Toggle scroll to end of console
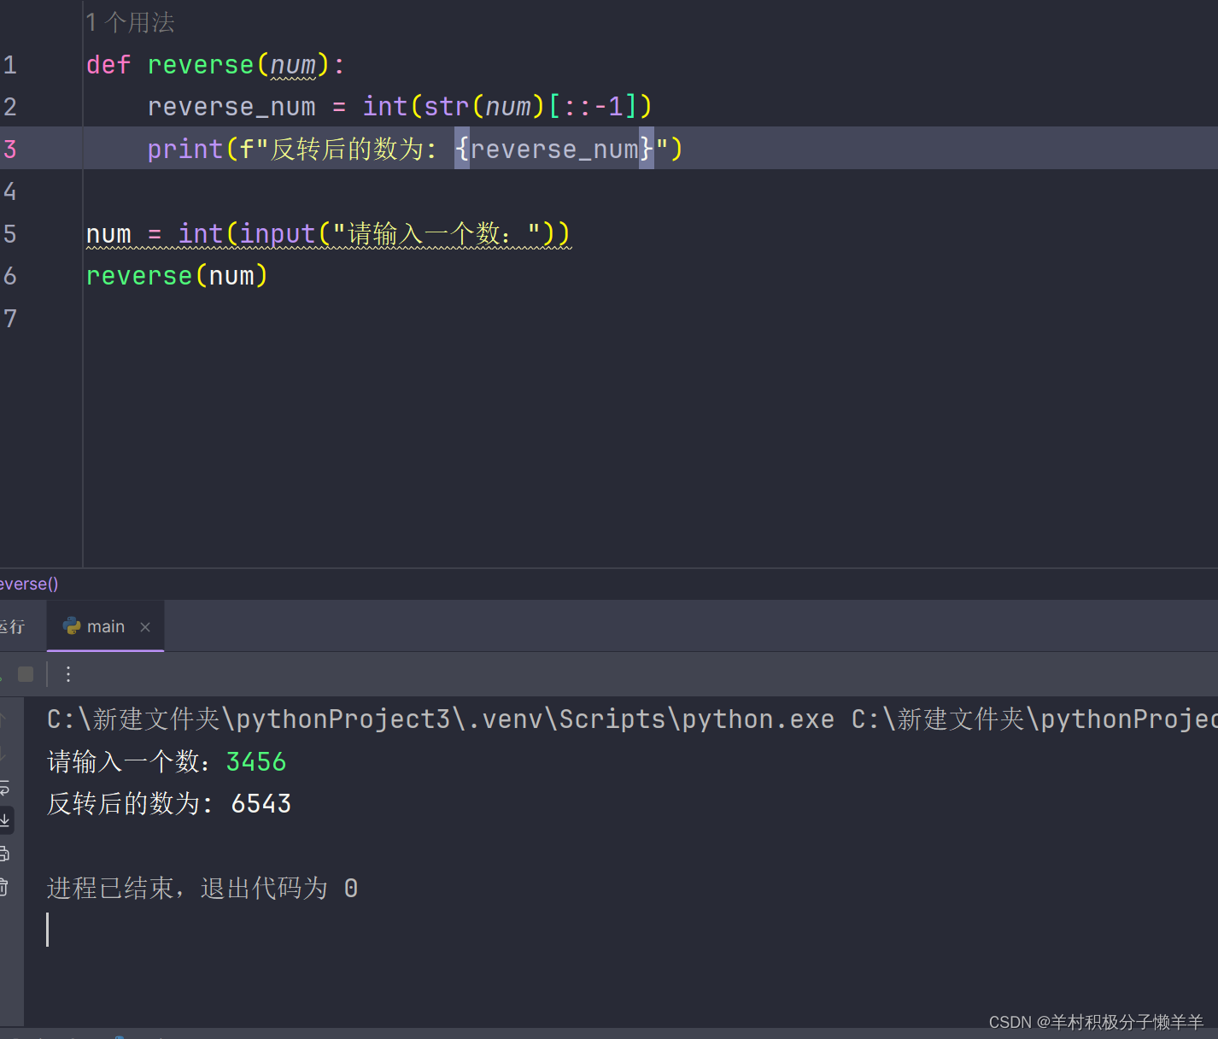The width and height of the screenshot is (1218, 1039). pyautogui.click(x=5, y=820)
